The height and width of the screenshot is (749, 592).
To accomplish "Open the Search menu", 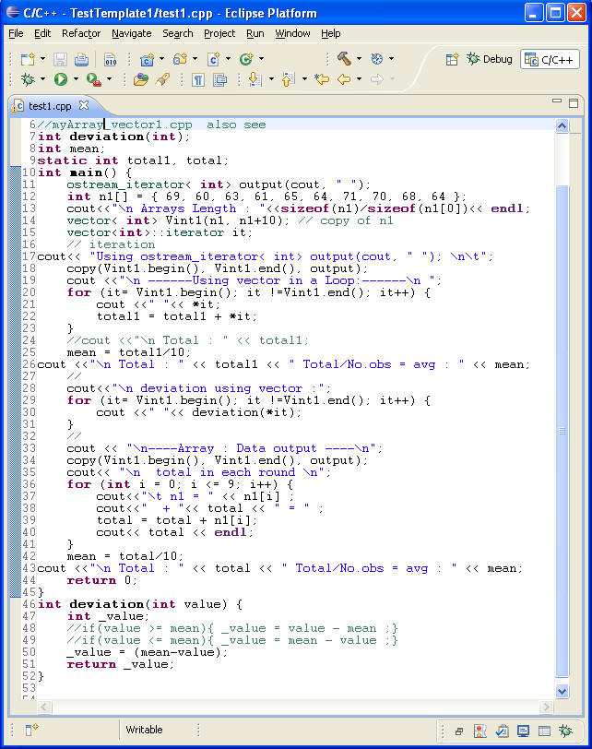I will tap(178, 33).
